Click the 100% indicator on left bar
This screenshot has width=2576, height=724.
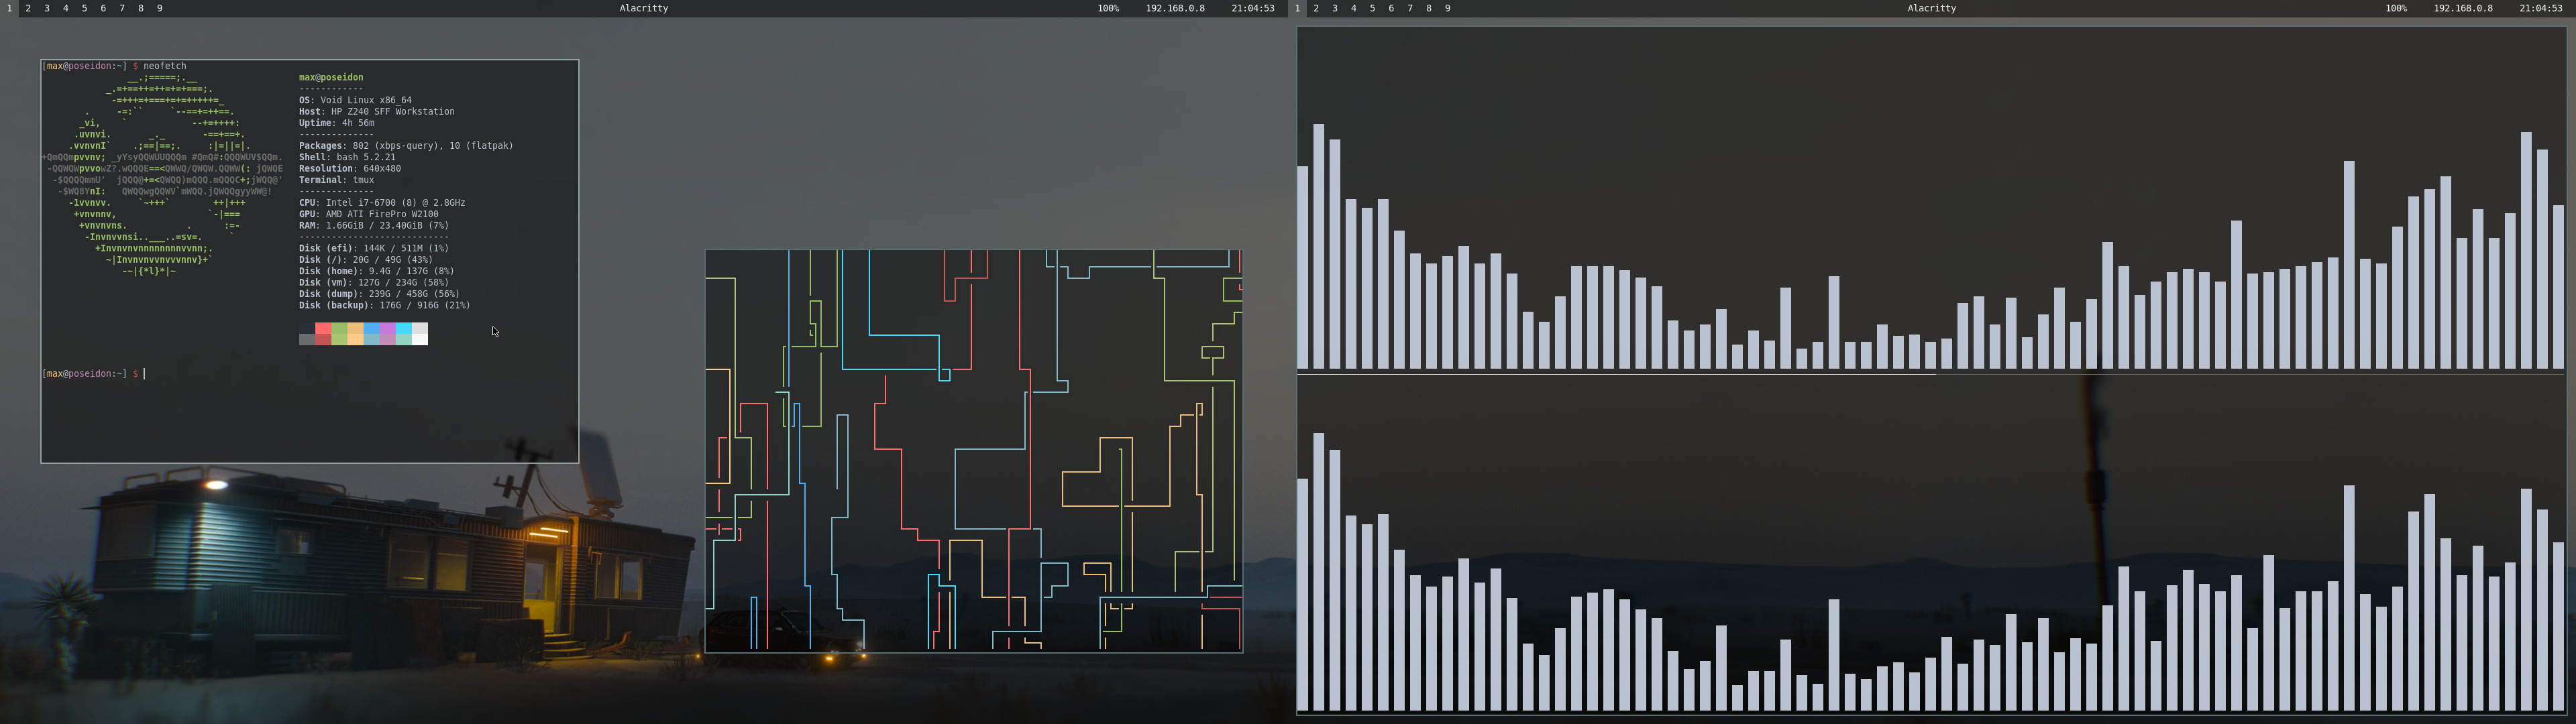(x=1108, y=8)
